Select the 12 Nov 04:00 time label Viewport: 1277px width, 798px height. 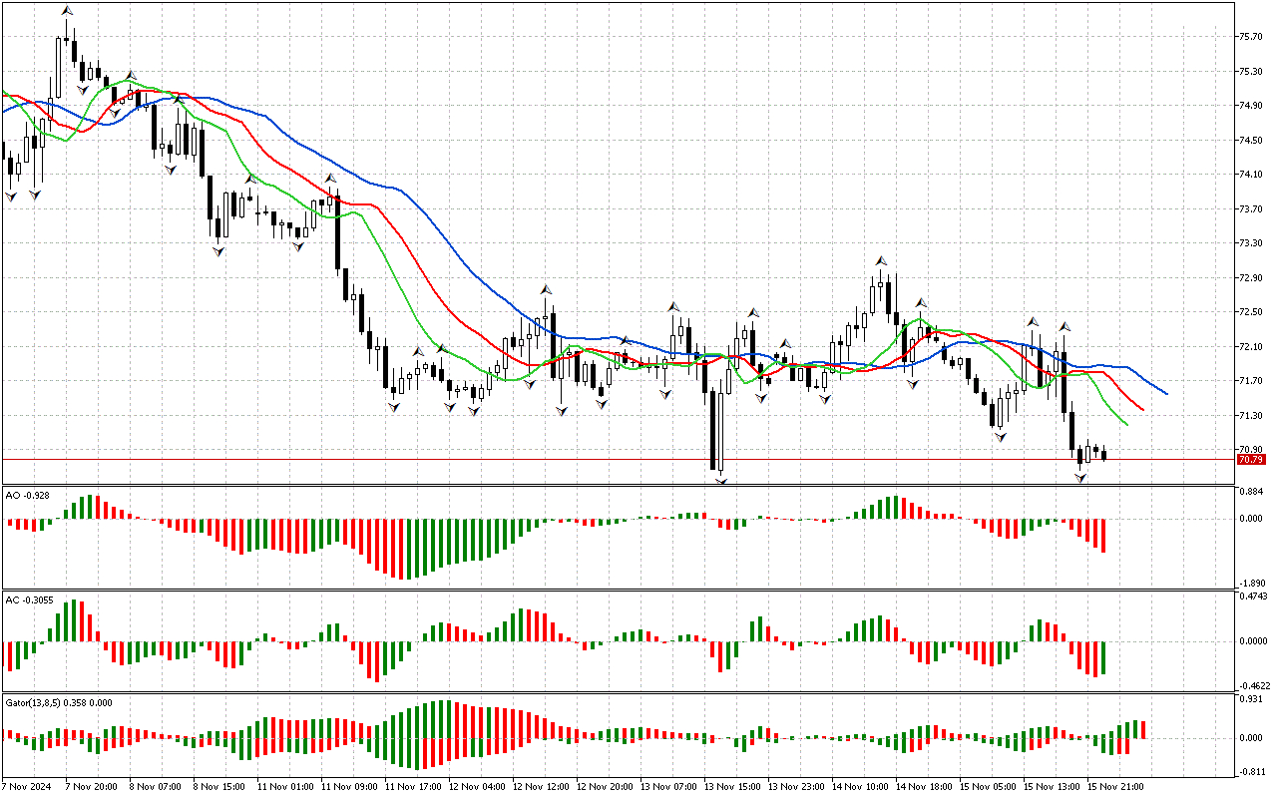(479, 786)
